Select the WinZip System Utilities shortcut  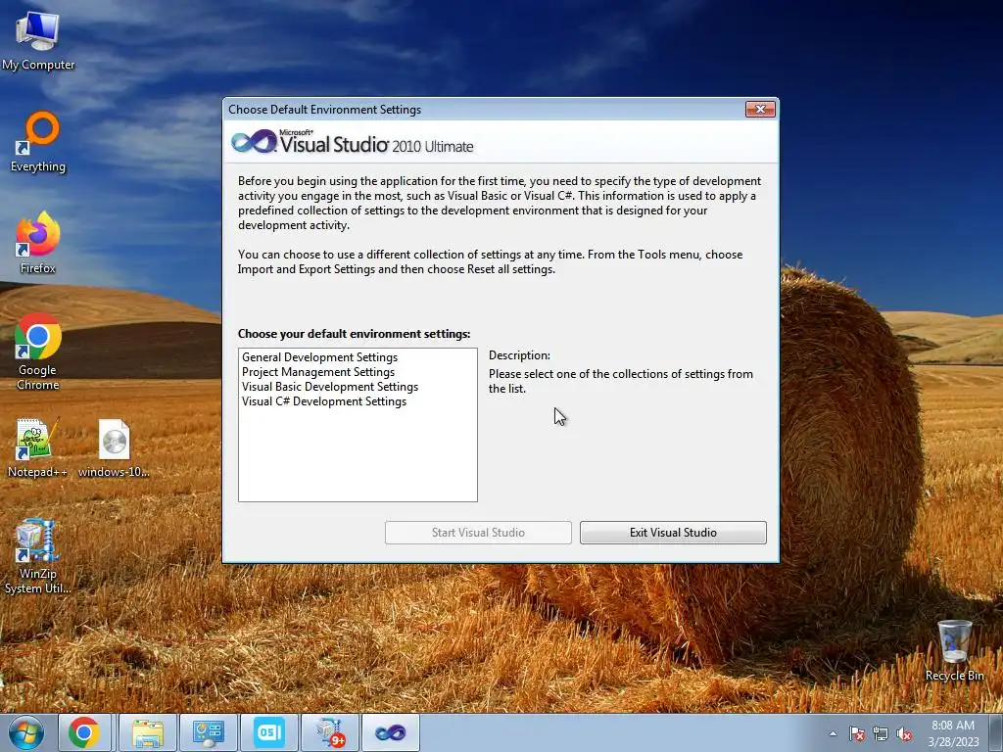point(37,556)
